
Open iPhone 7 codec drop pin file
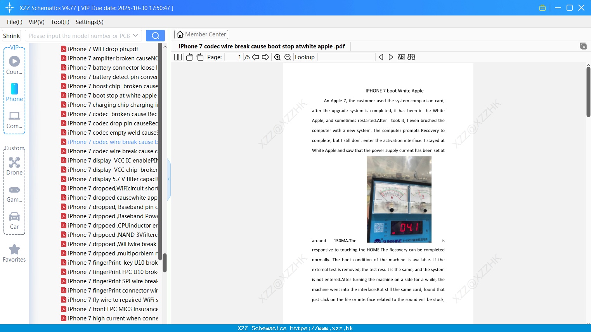point(109,123)
